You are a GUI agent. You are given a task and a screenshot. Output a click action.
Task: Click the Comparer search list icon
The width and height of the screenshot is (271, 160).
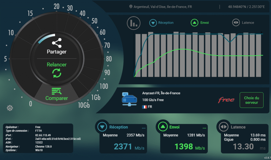coord(57,91)
